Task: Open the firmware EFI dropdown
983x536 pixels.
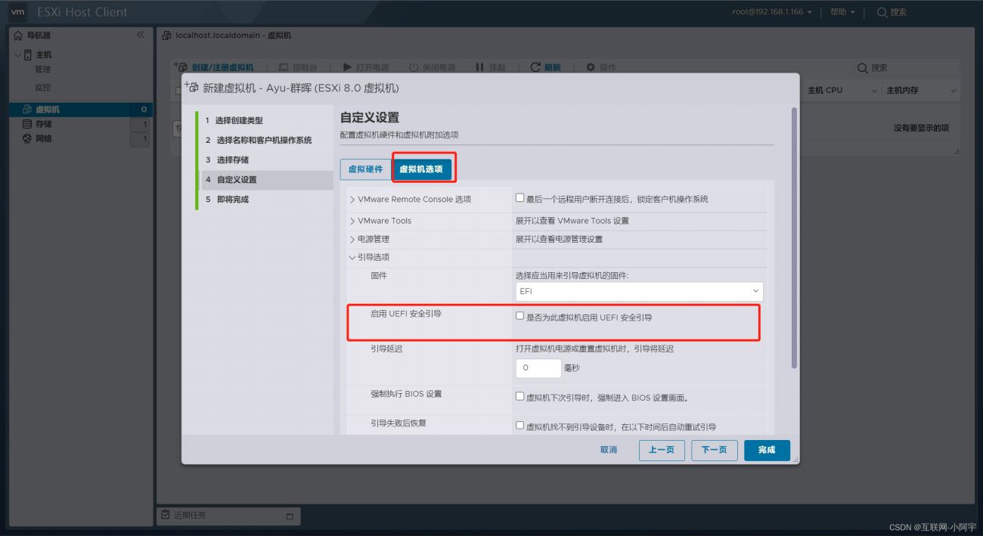Action: click(639, 291)
